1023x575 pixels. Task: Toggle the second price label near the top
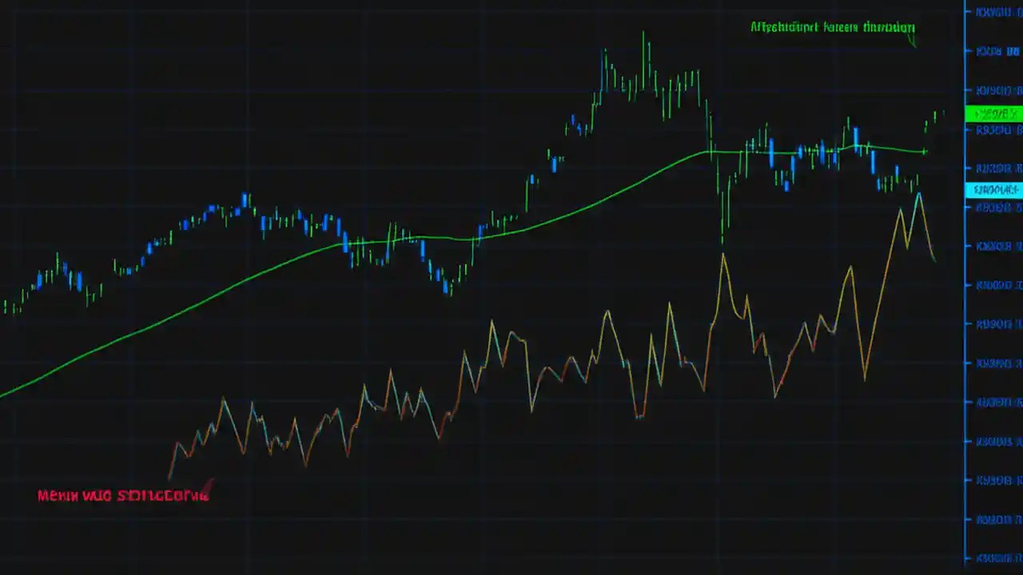coord(995,51)
